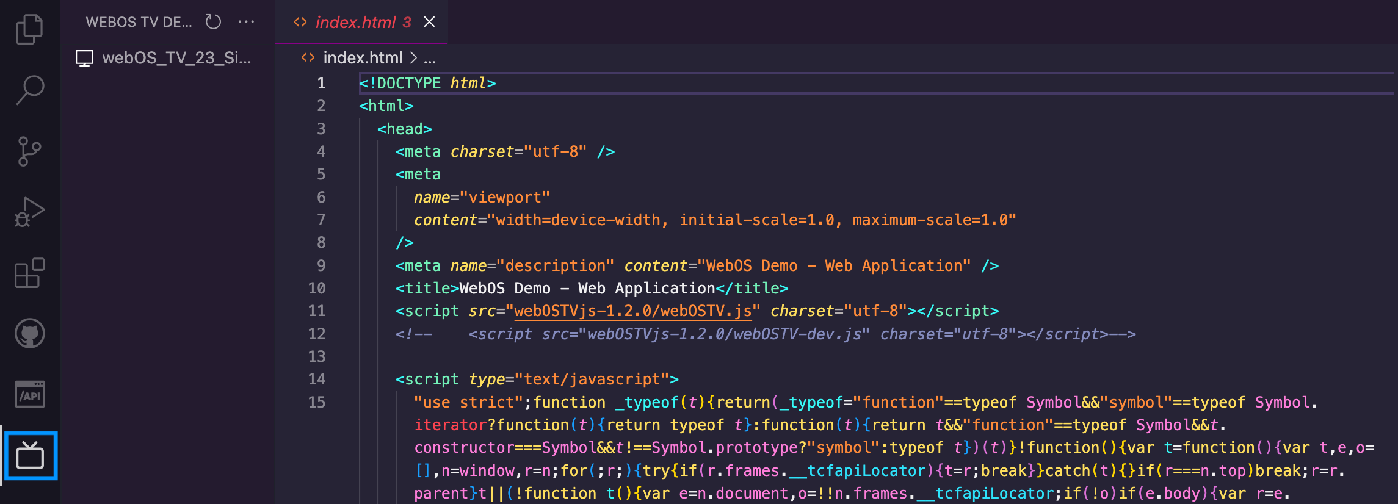Click line number 11 in the gutter
Image resolution: width=1398 pixels, height=504 pixels.
click(x=317, y=311)
